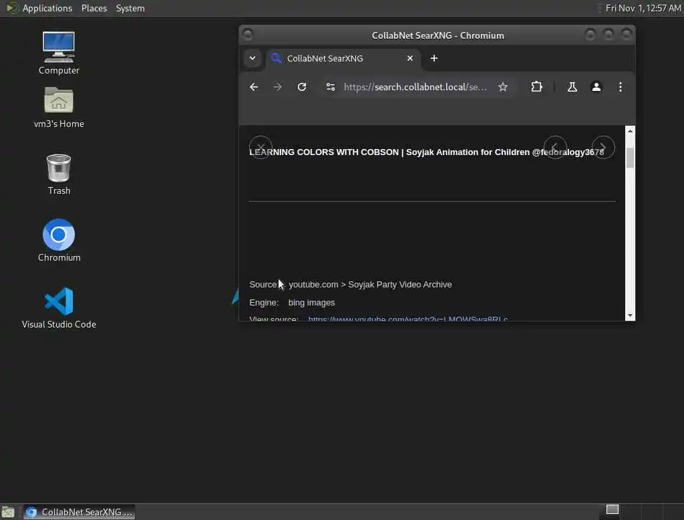The image size is (684, 520).
Task: Minimize the Chromium window
Action: (590, 34)
